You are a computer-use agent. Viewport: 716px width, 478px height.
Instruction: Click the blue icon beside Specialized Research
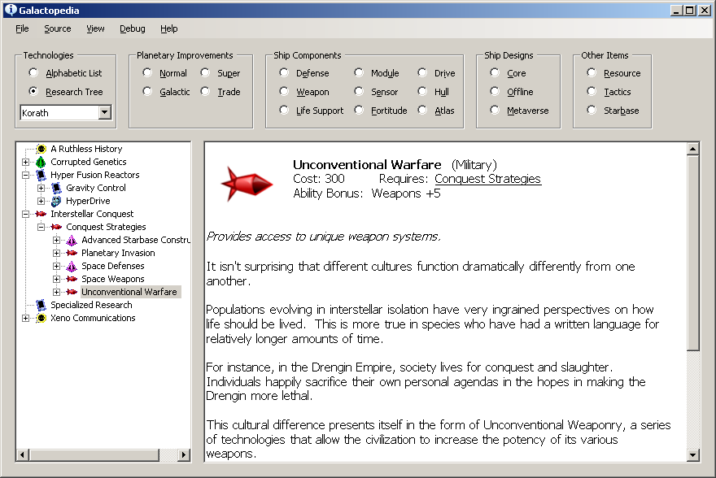point(41,305)
